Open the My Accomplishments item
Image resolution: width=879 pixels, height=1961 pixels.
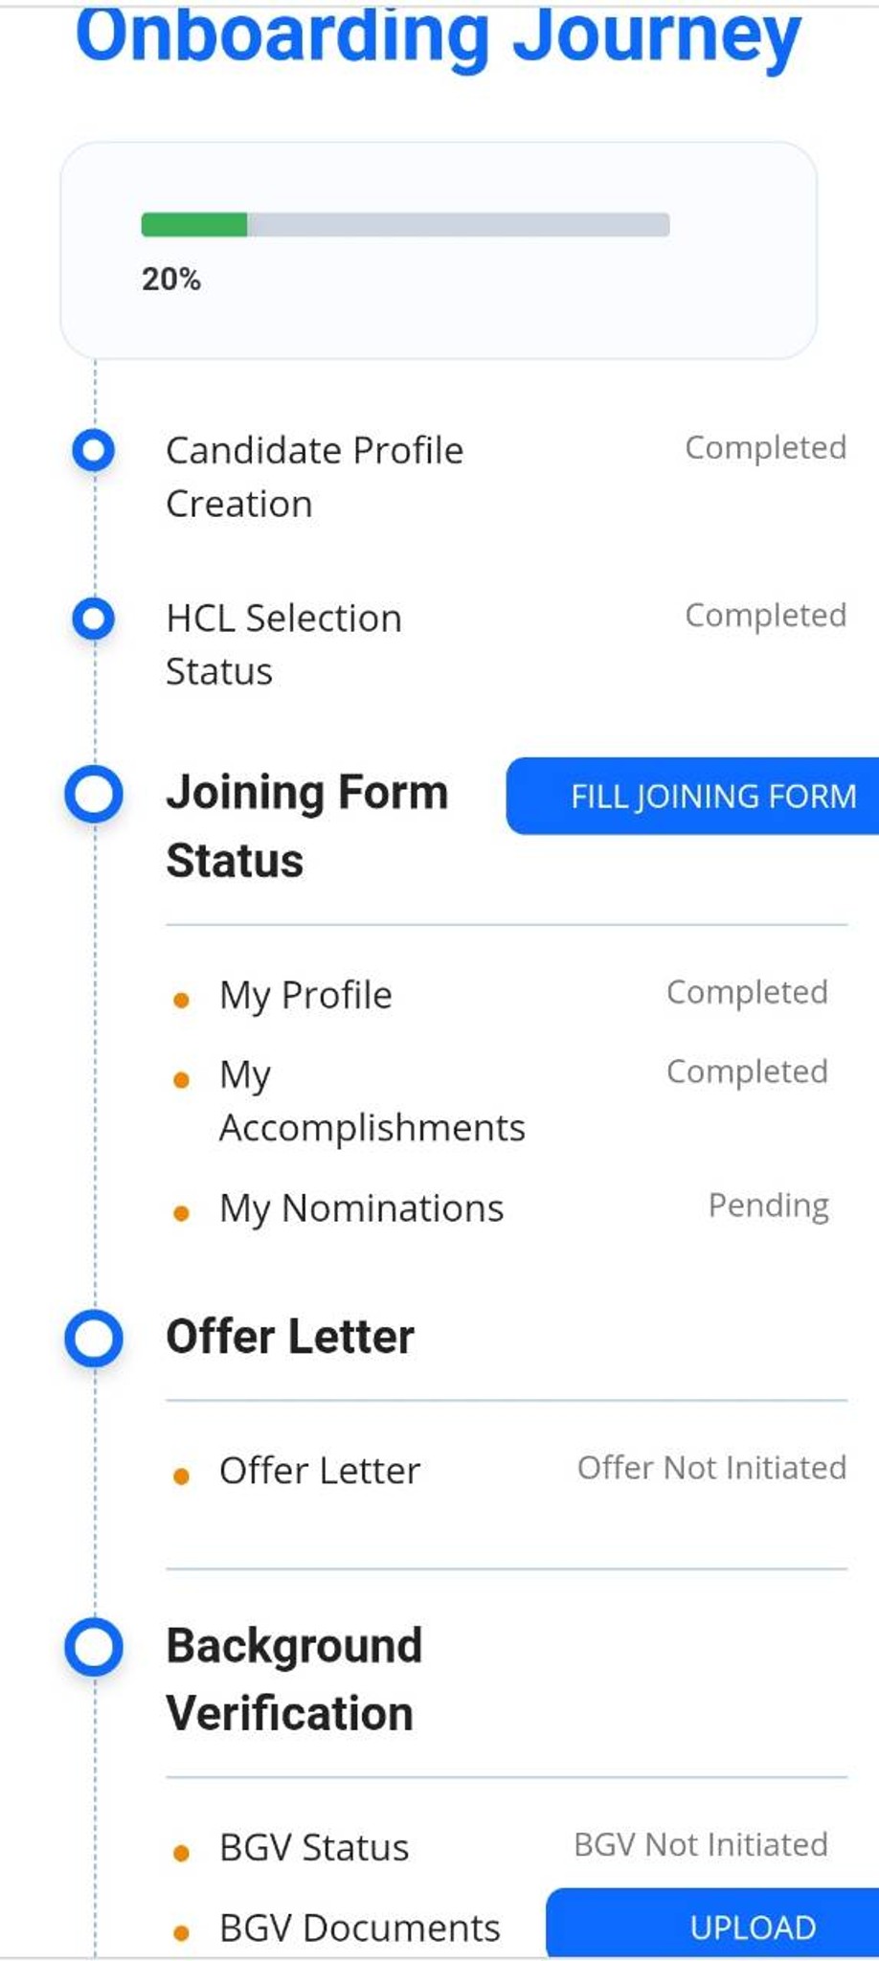coord(372,1101)
